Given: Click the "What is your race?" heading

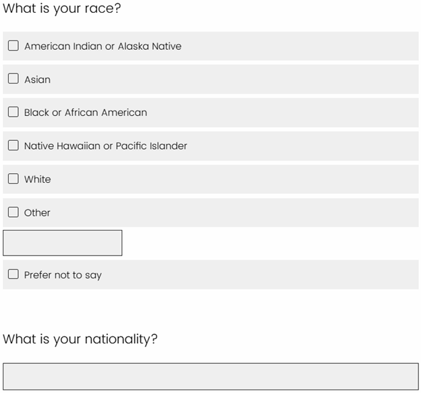Looking at the screenshot, I should tap(62, 10).
